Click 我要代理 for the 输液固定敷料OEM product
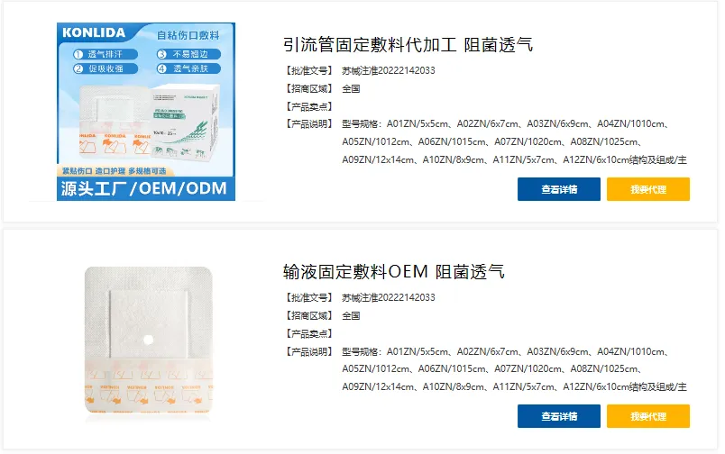 [x=647, y=416]
